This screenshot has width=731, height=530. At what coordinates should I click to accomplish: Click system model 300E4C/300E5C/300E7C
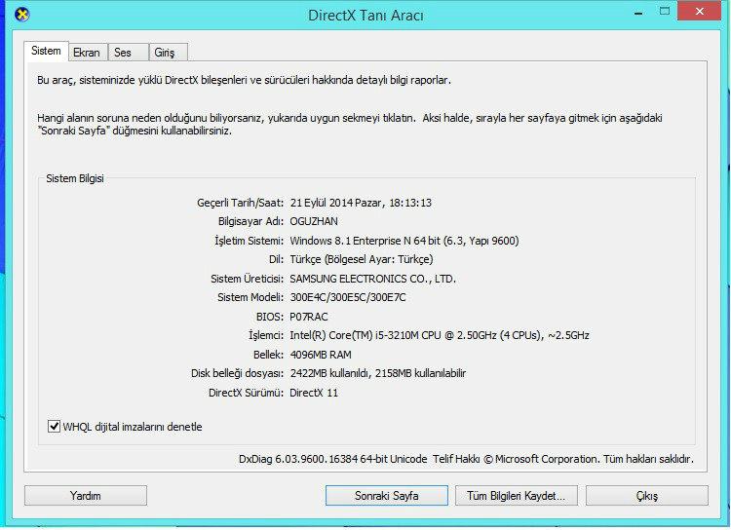pyautogui.click(x=348, y=297)
